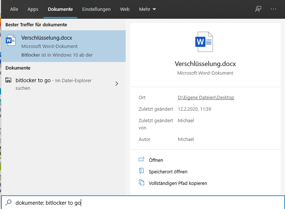285x209 pixels.
Task: Click the File Explorer search icon
Action: (9, 80)
